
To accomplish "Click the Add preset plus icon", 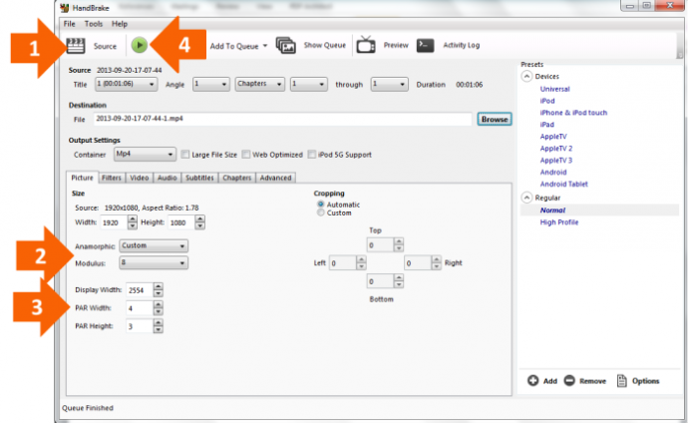I will pos(534,380).
